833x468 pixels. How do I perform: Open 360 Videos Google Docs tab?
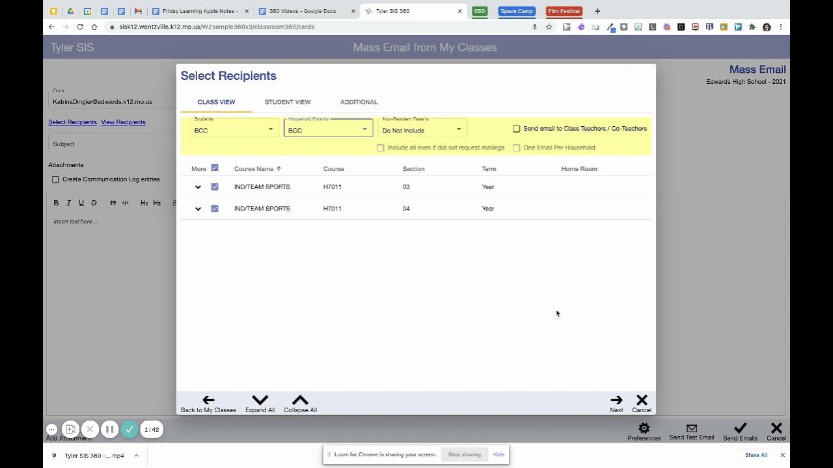coord(306,11)
